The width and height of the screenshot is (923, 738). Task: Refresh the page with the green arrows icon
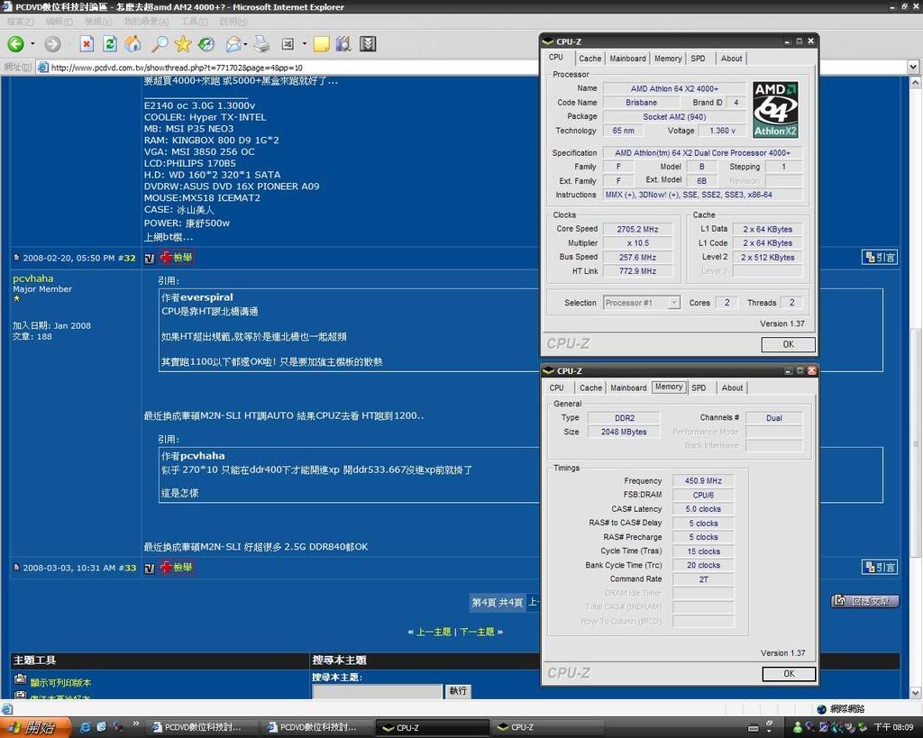[x=109, y=43]
